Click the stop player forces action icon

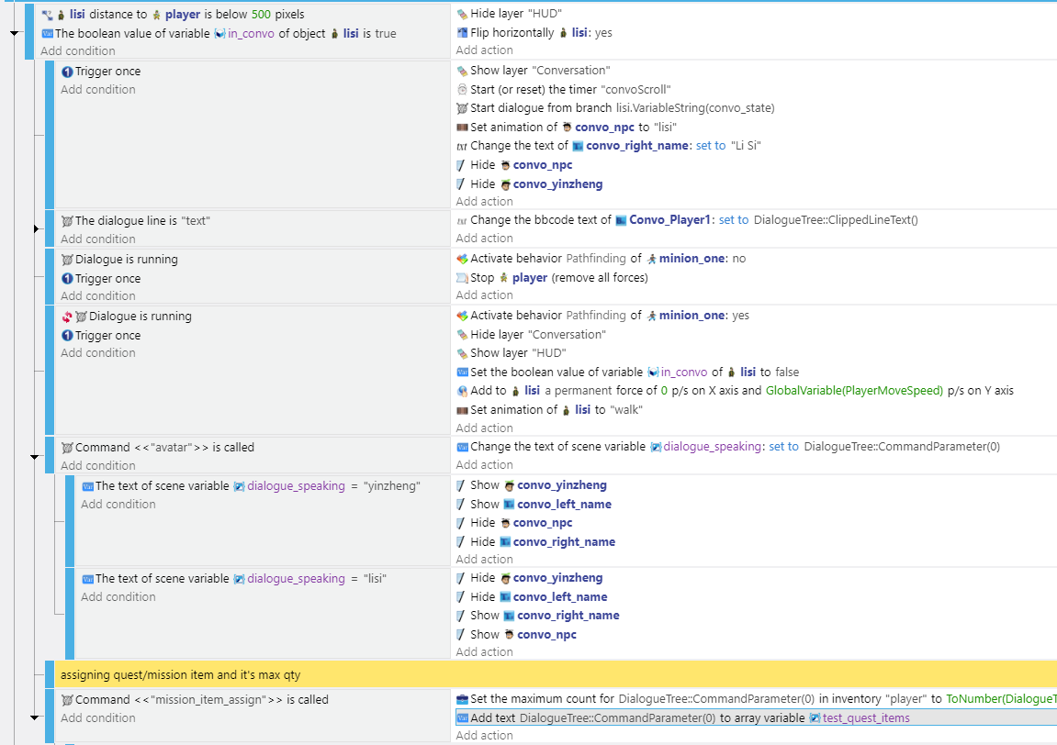click(x=460, y=277)
